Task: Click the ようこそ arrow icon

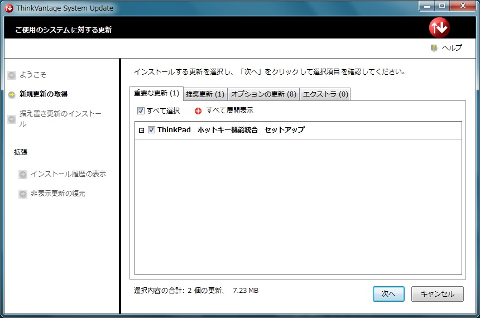Action: 12,75
